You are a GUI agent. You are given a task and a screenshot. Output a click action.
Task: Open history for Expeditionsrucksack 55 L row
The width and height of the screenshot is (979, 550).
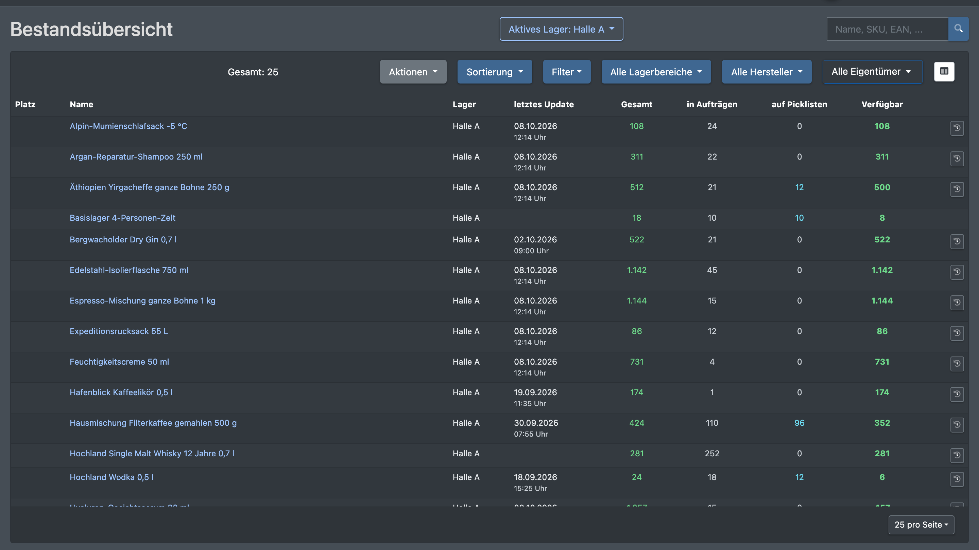click(x=957, y=333)
